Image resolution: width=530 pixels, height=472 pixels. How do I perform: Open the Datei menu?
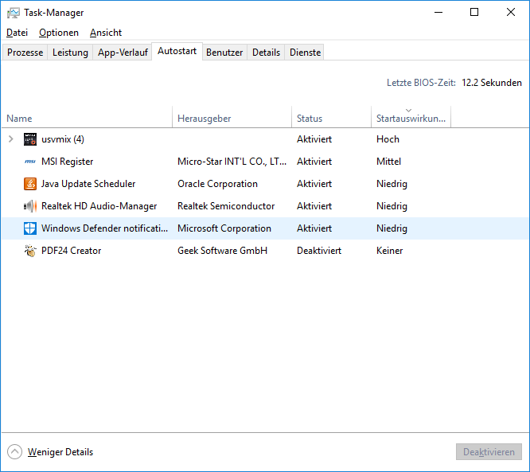[x=17, y=33]
